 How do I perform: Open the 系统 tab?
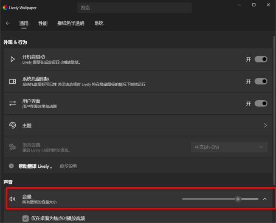coord(99,23)
